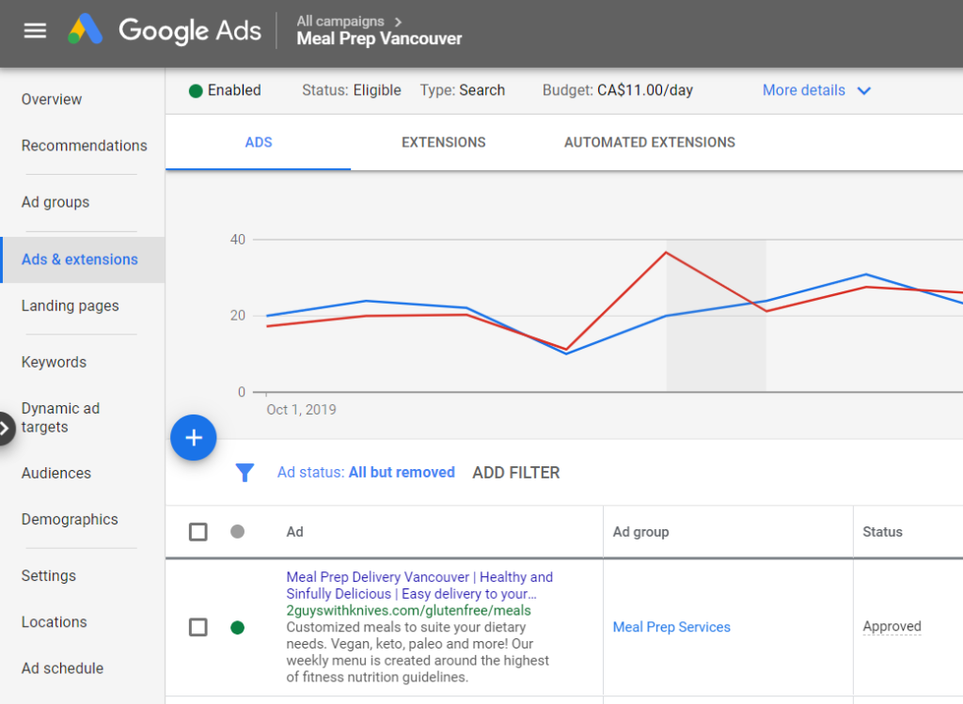Open Keywords in the left sidebar
The height and width of the screenshot is (704, 963).
[x=54, y=362]
